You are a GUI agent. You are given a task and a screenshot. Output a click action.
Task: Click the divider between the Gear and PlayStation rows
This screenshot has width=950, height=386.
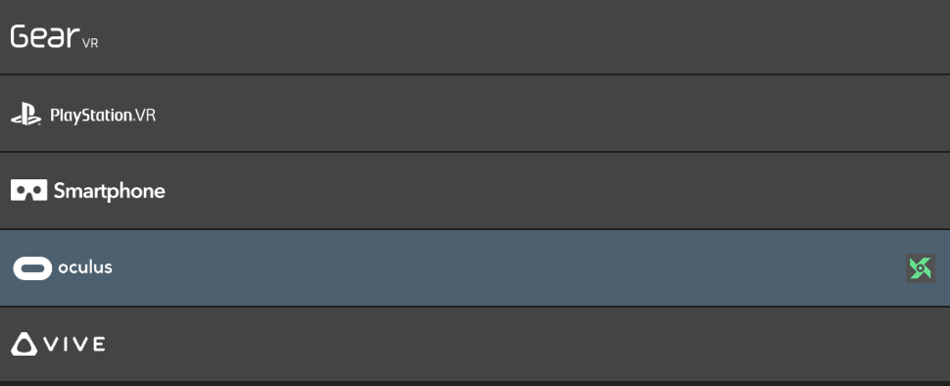point(475,74)
